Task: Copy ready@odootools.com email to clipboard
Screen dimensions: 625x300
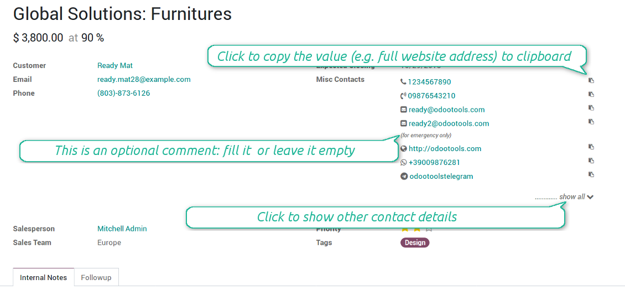Action: tap(591, 108)
